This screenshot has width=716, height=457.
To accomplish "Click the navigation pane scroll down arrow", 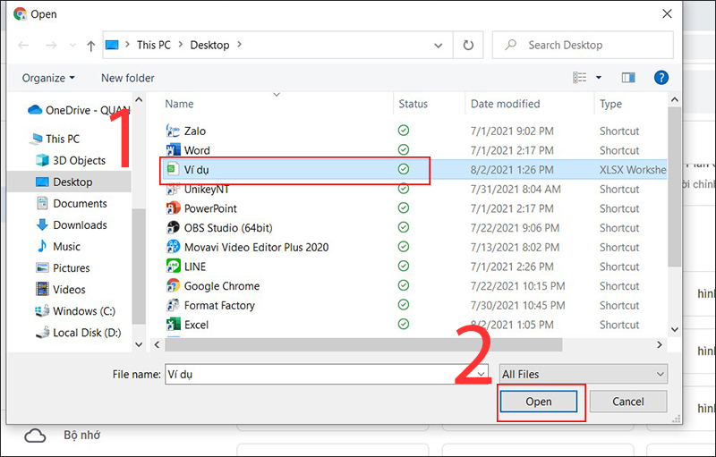I will (x=139, y=345).
